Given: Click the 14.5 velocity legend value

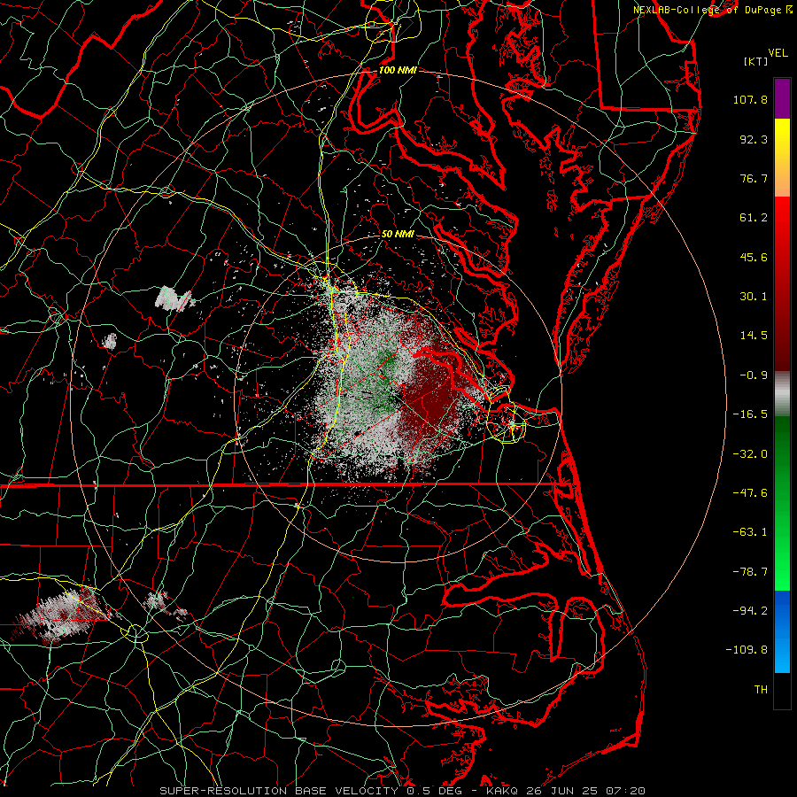Looking at the screenshot, I should (x=754, y=336).
